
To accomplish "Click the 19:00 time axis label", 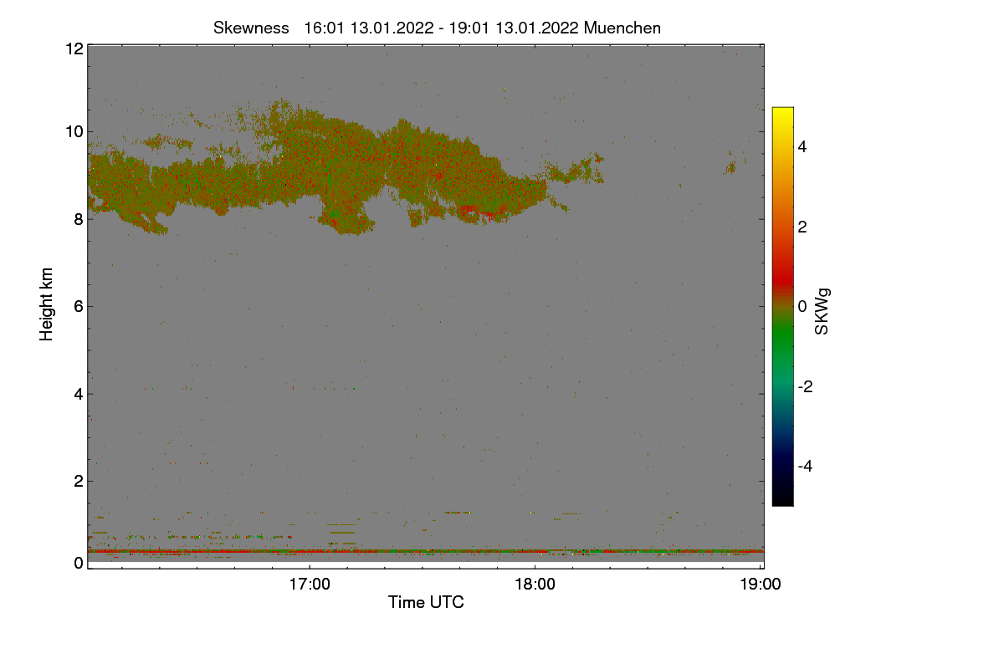I will tap(760, 585).
